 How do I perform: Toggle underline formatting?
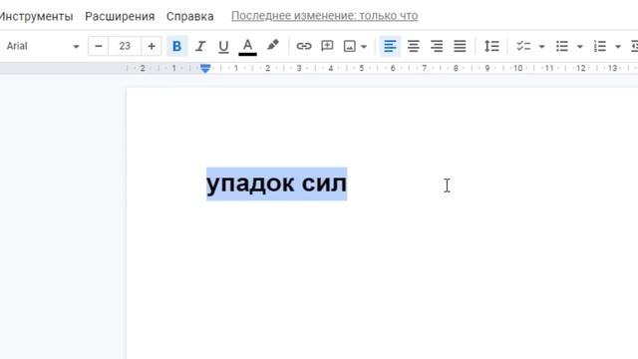223,46
